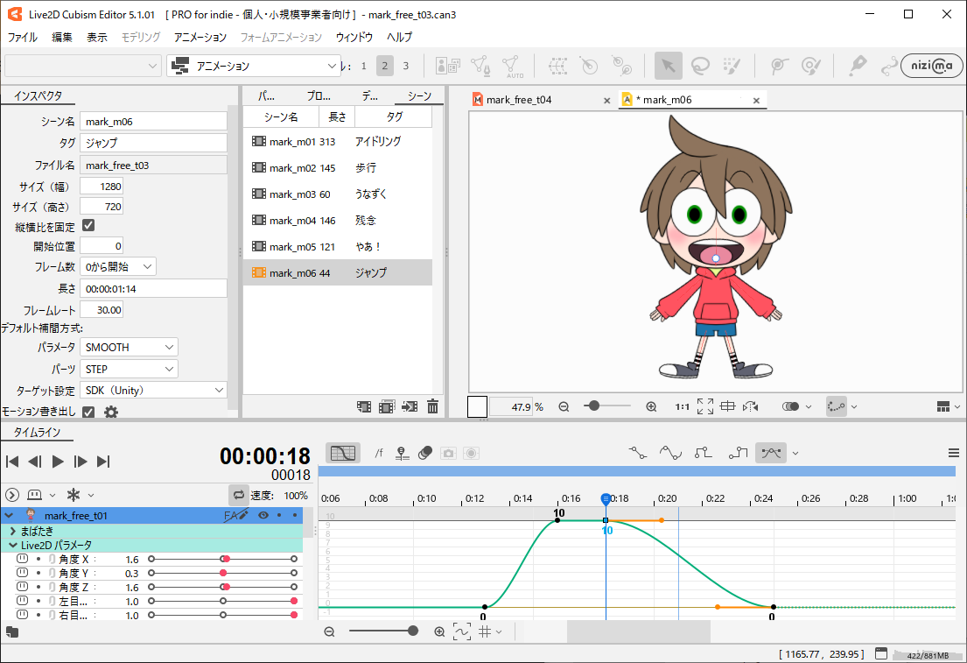The height and width of the screenshot is (663, 967).
Task: Toggle loop playback icon beside speed
Action: click(237, 495)
